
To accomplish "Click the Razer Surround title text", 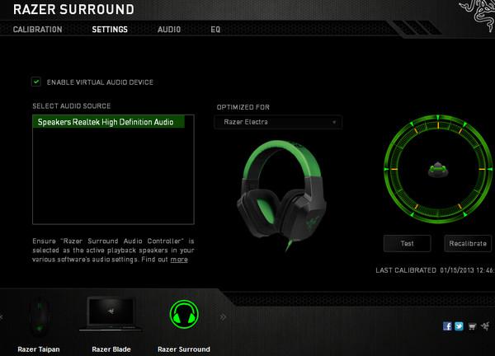I will (73, 9).
